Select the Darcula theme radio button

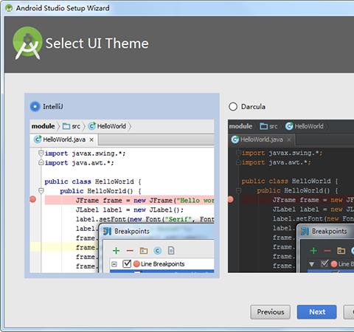[233, 107]
